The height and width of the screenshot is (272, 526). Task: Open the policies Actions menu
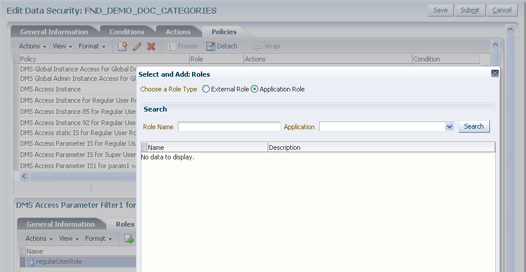click(33, 46)
